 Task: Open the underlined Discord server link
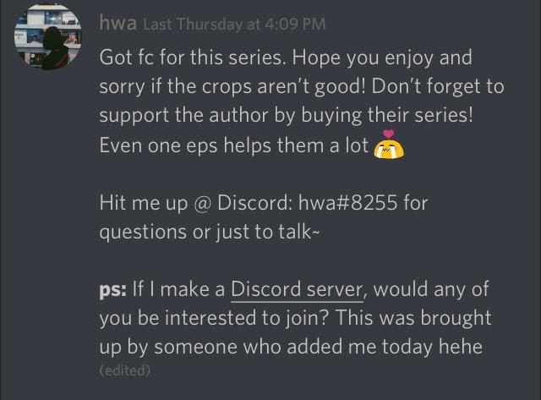pyautogui.click(x=297, y=289)
